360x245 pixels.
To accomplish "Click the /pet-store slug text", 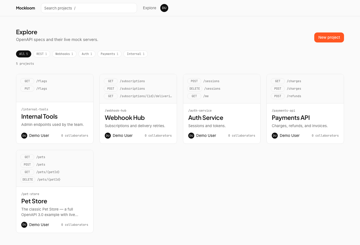I will coord(30,194).
